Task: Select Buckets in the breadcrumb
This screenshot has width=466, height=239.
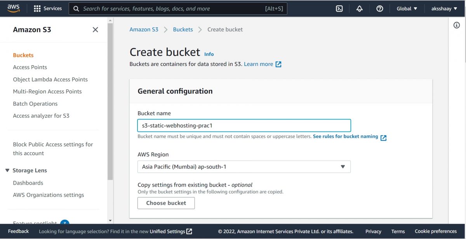Action: pyautogui.click(x=183, y=29)
